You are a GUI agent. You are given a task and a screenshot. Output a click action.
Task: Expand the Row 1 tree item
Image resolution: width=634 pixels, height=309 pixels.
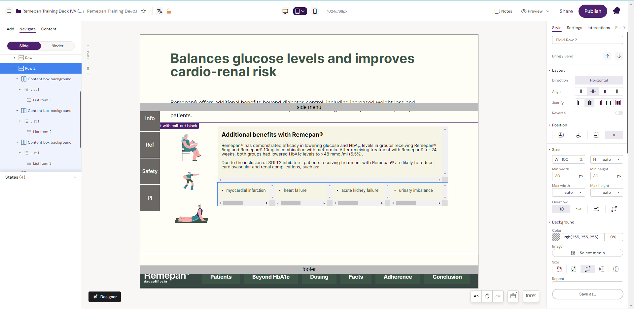[15, 58]
